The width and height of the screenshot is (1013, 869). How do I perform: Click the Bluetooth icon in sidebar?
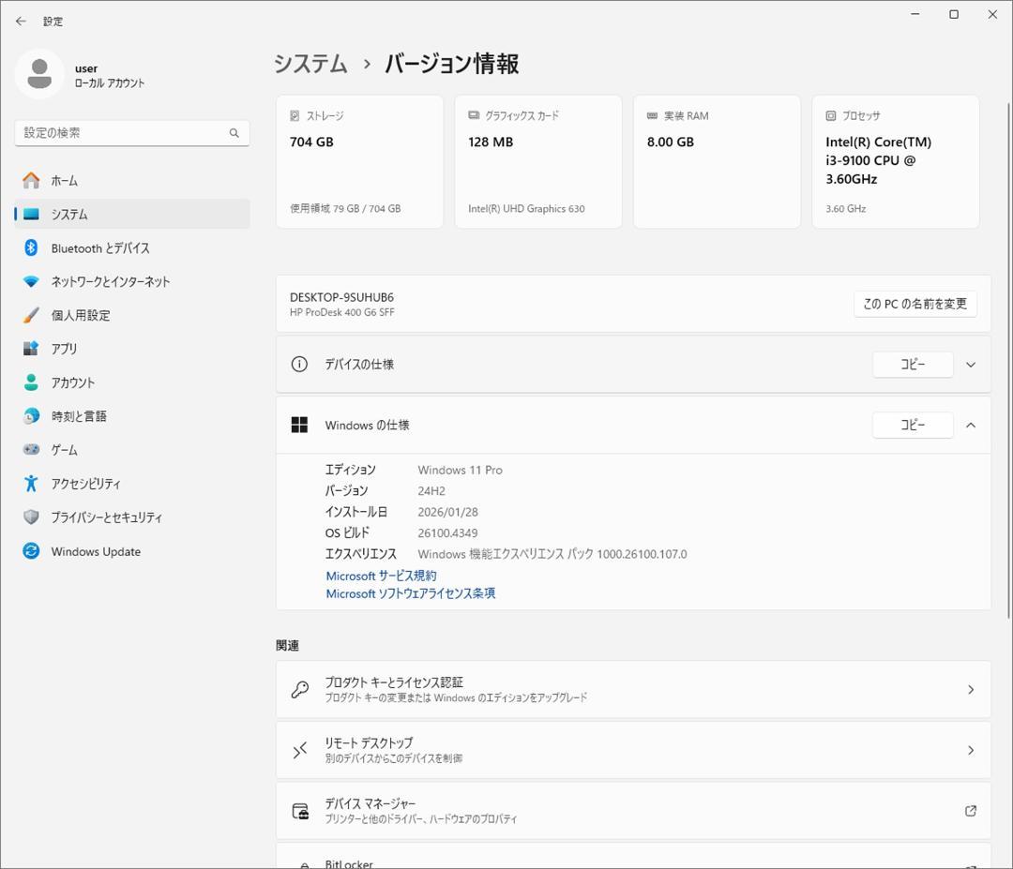pyautogui.click(x=31, y=247)
